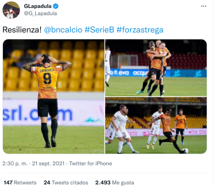
Task: Open the @bncalcio mention
Action: click(x=63, y=30)
